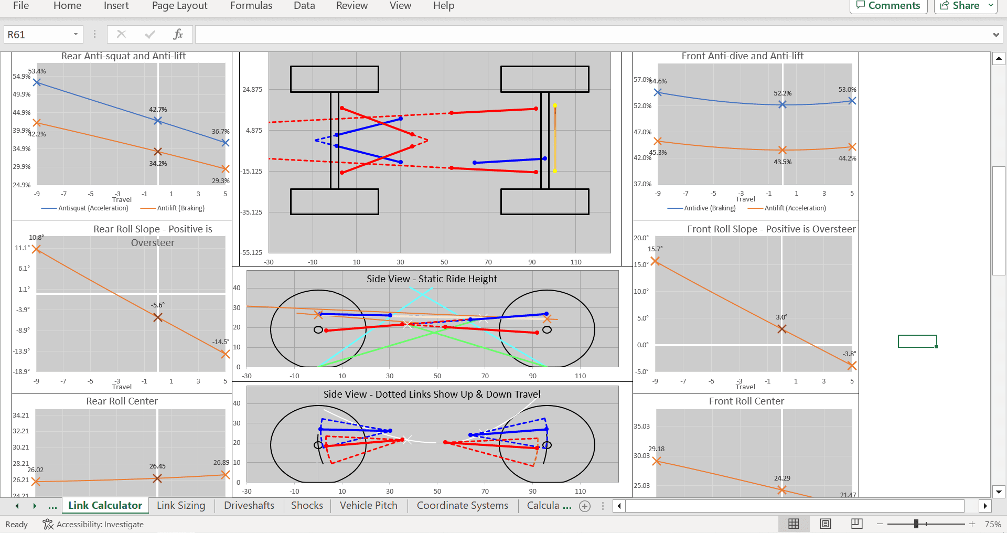Click the zoom in plus button
This screenshot has height=533, width=1007.
click(972, 524)
